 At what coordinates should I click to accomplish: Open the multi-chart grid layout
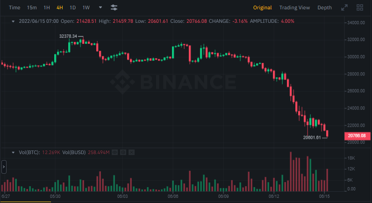(x=360, y=8)
